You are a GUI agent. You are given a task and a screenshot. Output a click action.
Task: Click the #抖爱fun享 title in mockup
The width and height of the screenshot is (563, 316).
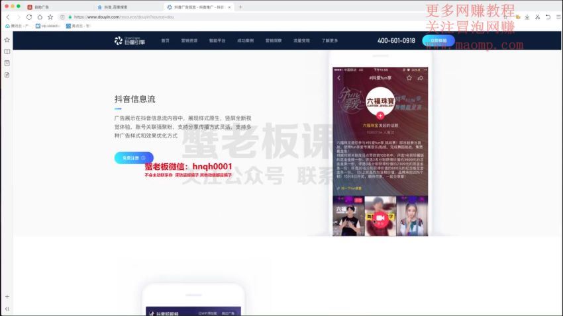pyautogui.click(x=380, y=78)
